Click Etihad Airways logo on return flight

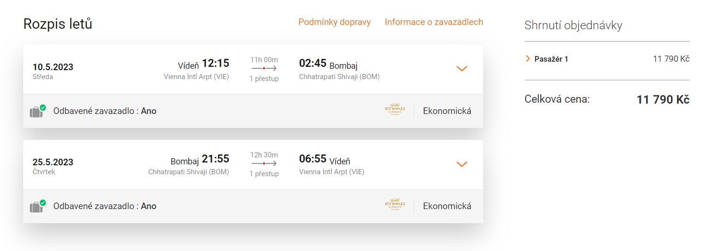point(394,206)
